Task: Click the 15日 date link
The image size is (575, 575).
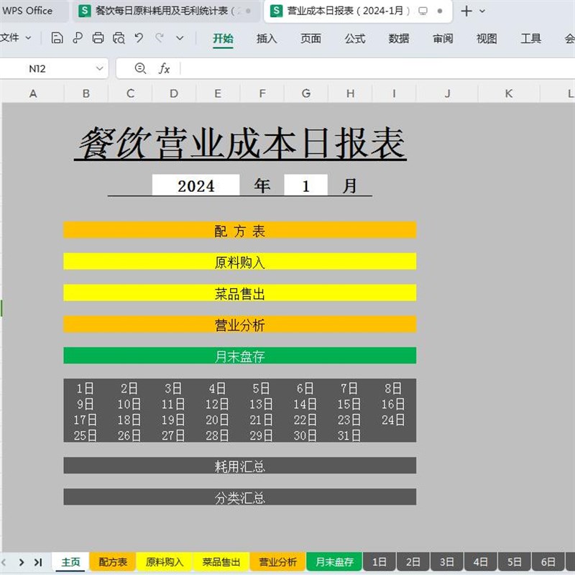Action: point(349,404)
